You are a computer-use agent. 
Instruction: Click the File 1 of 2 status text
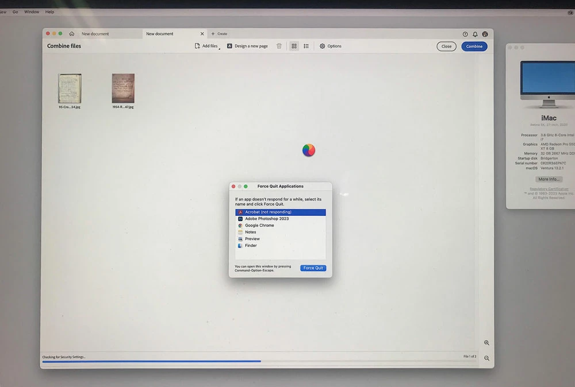[x=470, y=356]
